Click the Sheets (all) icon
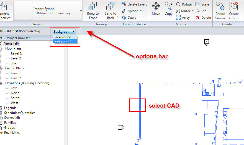 point(1,118)
